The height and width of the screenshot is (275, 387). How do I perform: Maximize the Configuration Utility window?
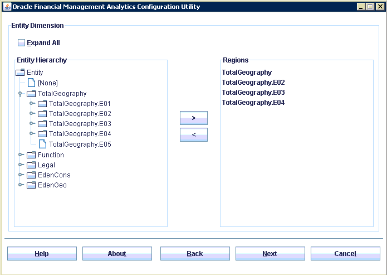coord(370,7)
